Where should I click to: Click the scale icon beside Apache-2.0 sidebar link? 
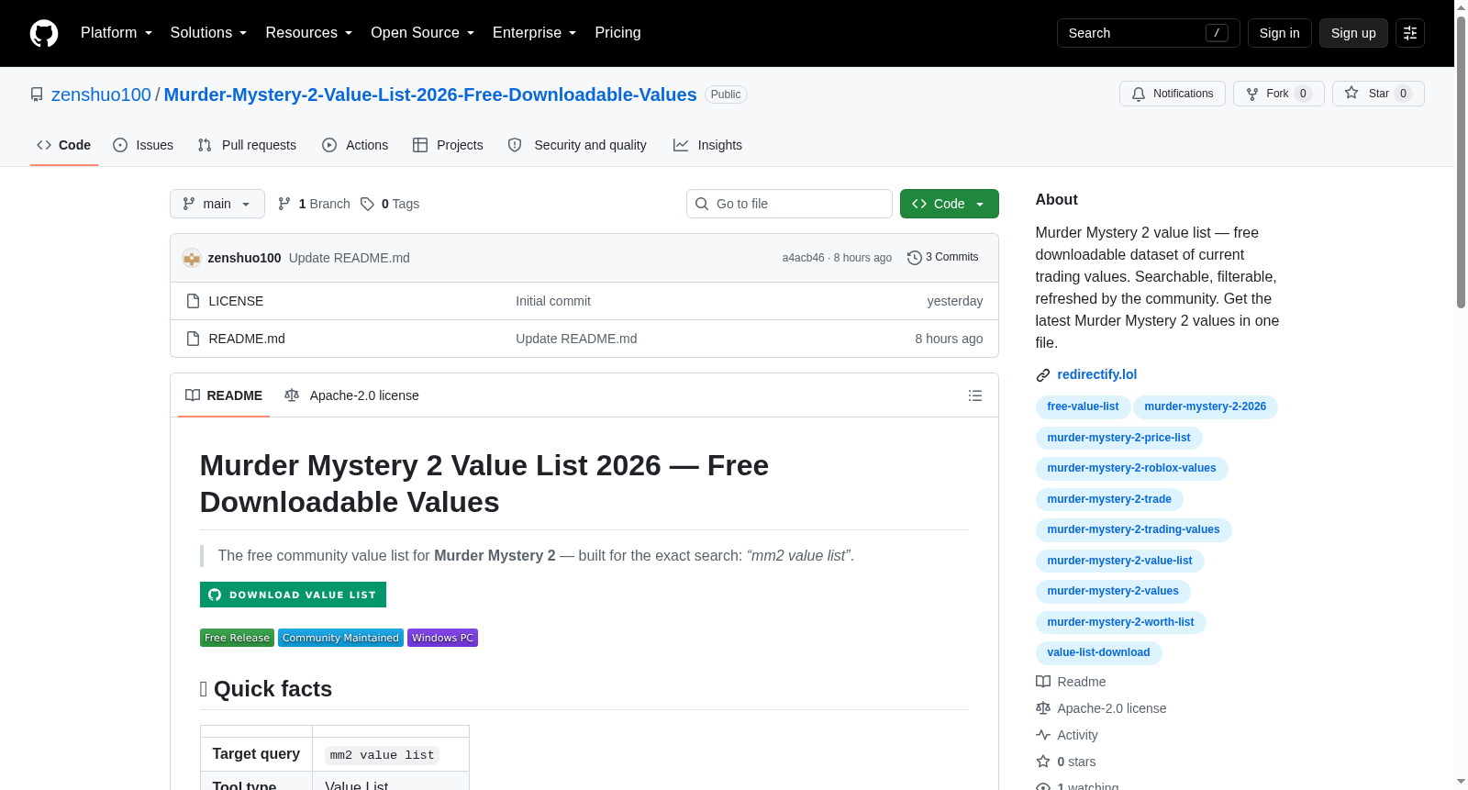[x=1043, y=708]
